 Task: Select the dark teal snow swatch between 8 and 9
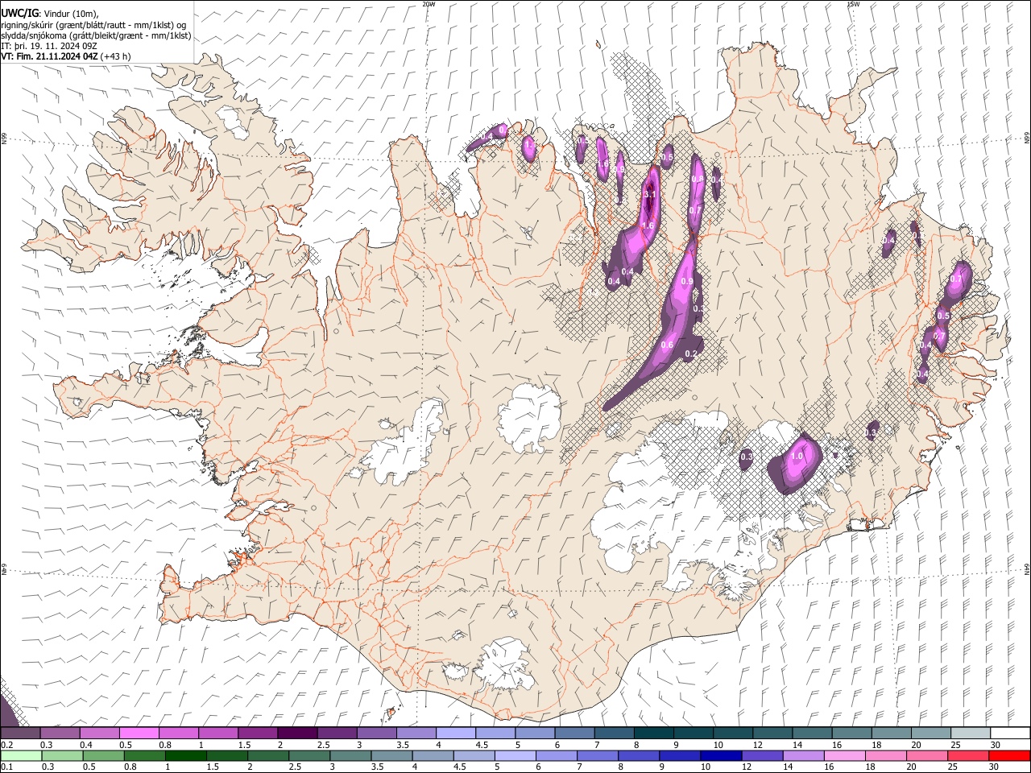tap(653, 733)
